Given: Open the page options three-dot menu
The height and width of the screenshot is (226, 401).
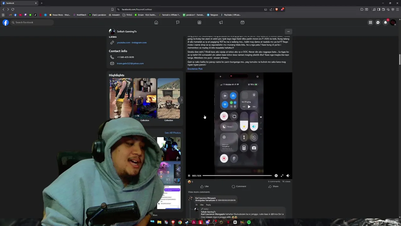Looking at the screenshot, I should [x=289, y=31].
